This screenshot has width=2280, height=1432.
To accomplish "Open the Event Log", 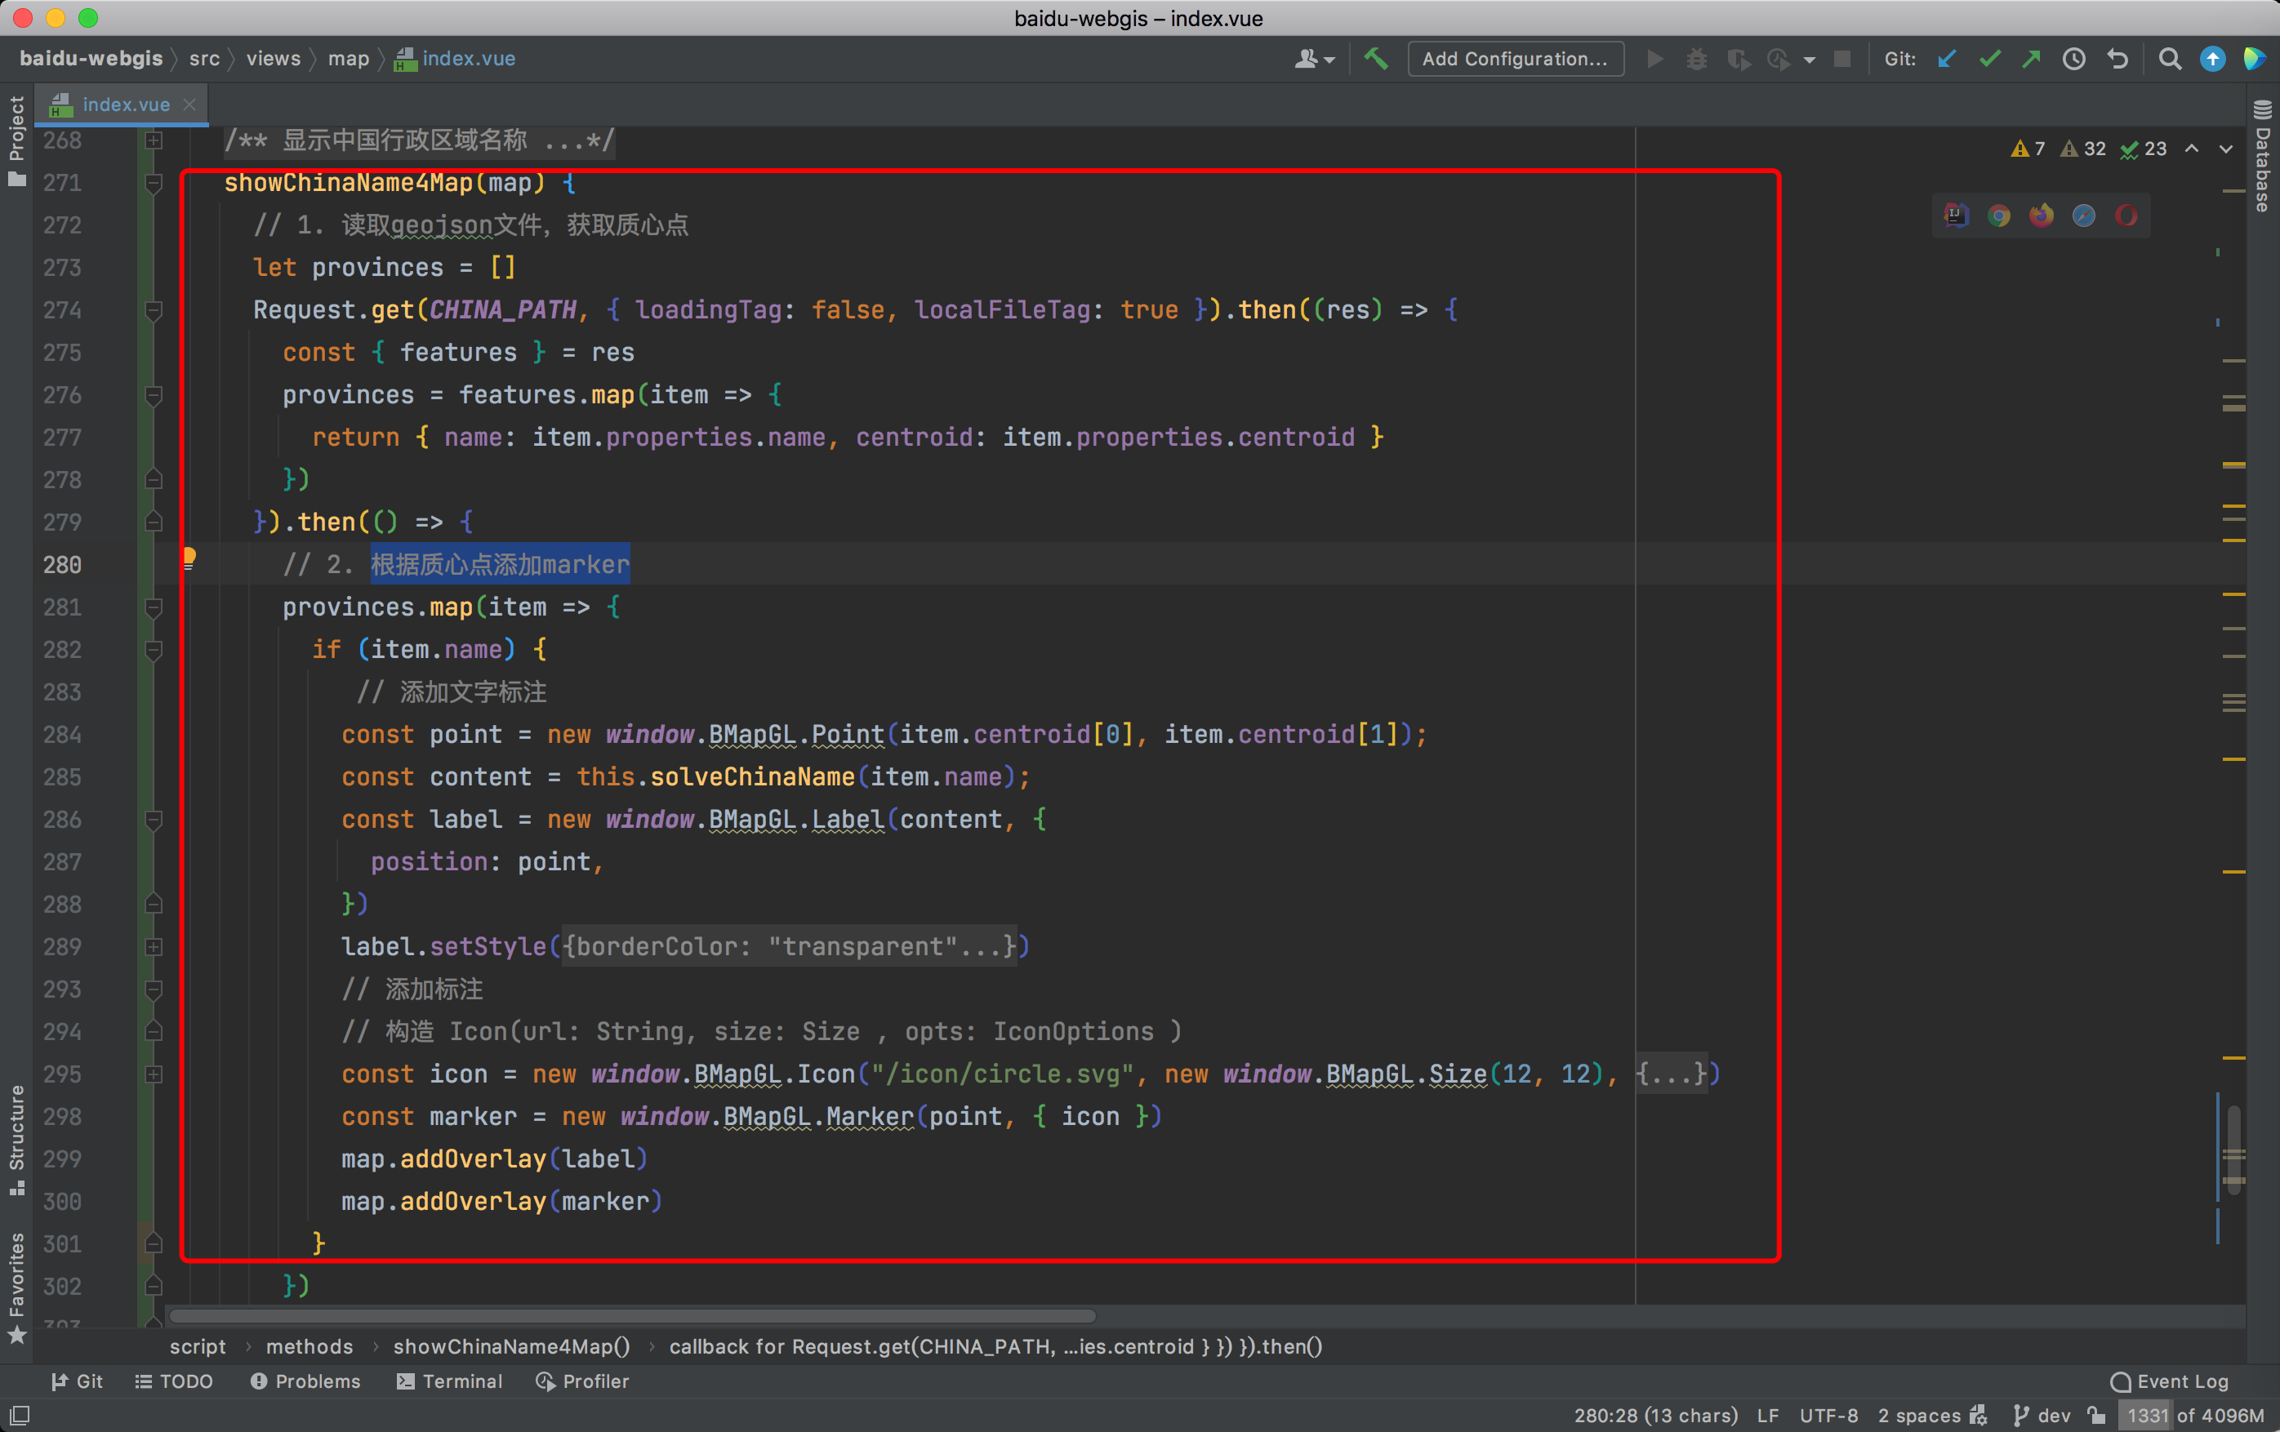I will [x=2169, y=1381].
